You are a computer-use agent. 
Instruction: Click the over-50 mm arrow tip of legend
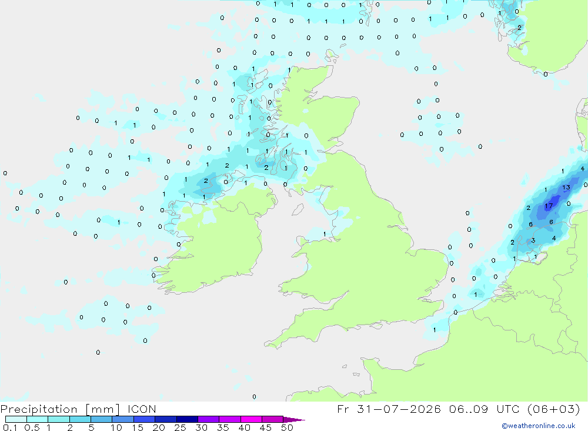tap(293, 419)
